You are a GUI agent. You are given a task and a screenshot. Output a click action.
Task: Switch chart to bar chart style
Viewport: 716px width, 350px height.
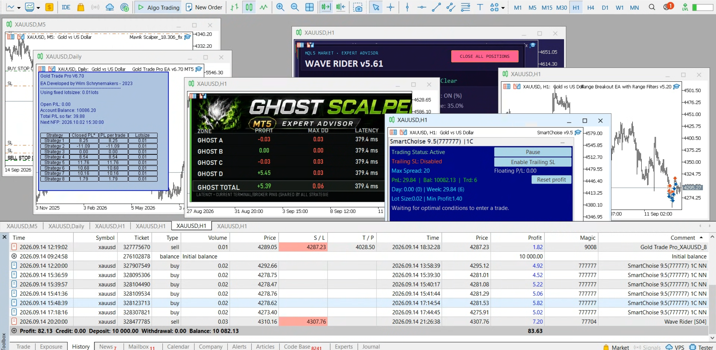click(x=234, y=7)
